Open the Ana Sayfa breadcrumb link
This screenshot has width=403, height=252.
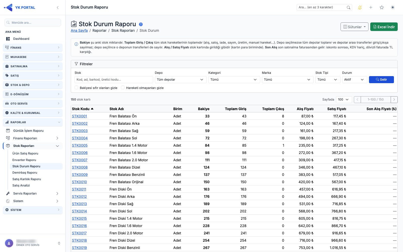[79, 30]
